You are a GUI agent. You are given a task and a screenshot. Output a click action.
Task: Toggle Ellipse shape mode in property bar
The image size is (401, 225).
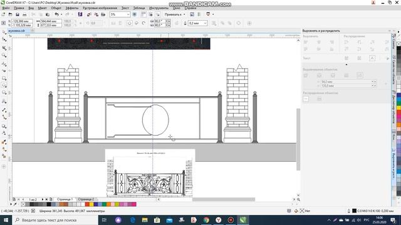[130, 23]
